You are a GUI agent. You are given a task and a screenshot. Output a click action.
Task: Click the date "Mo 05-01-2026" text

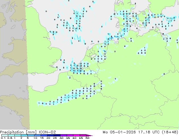119,132
